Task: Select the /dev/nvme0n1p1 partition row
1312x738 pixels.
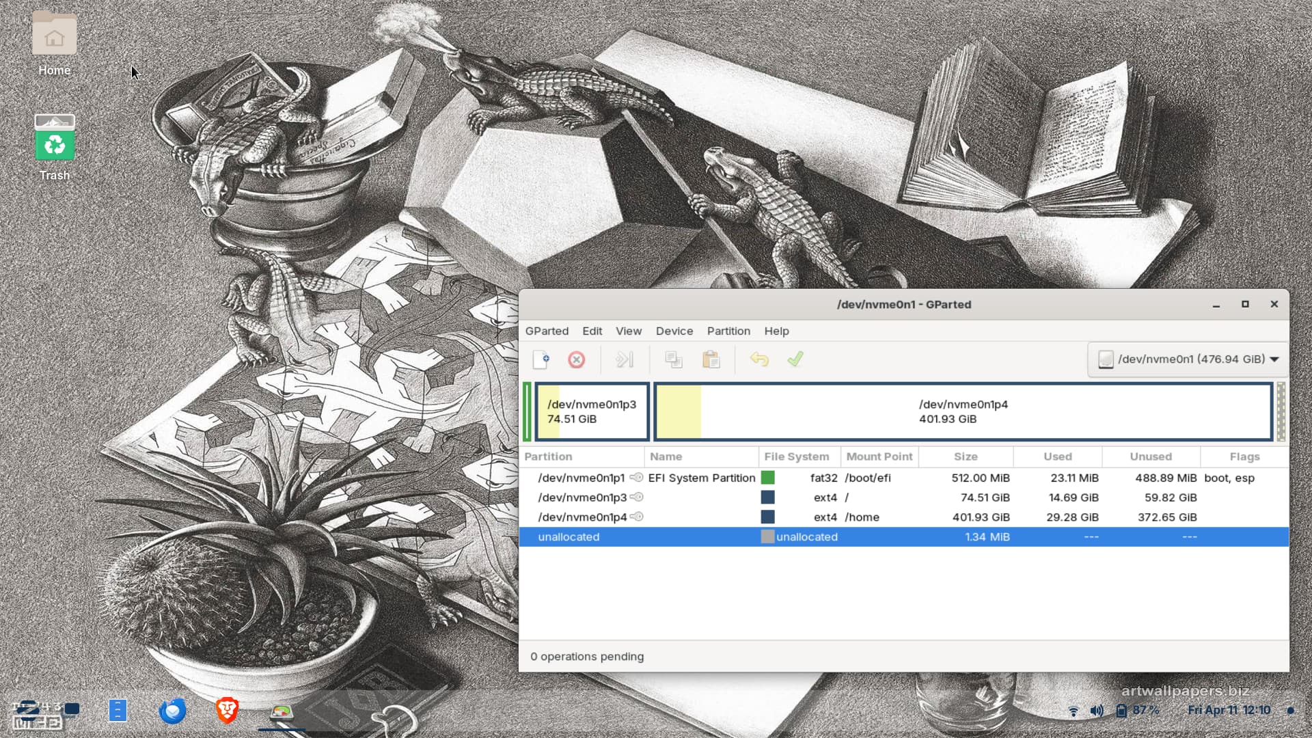Action: click(903, 478)
